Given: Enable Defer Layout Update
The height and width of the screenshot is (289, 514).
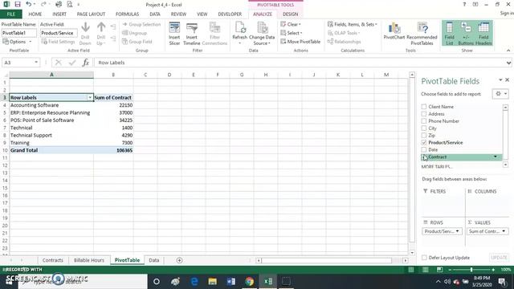Looking at the screenshot, I should pos(424,258).
